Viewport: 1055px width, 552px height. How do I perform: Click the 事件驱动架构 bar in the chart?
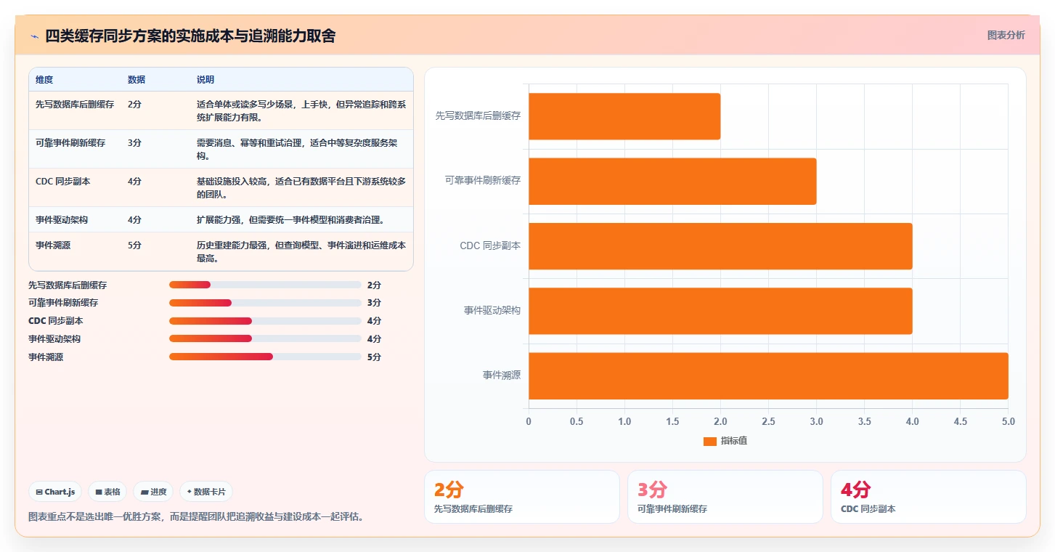tap(720, 311)
